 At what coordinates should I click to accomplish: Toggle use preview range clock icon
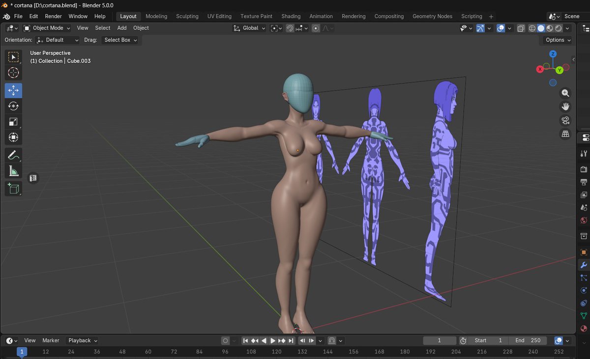(463, 340)
